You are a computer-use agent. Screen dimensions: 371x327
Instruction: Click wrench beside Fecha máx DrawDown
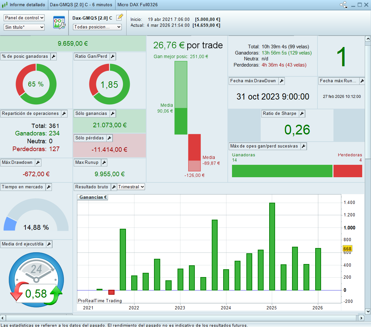[x=281, y=81]
